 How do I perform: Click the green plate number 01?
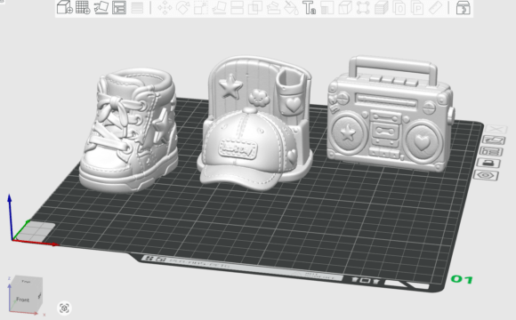pyautogui.click(x=462, y=279)
